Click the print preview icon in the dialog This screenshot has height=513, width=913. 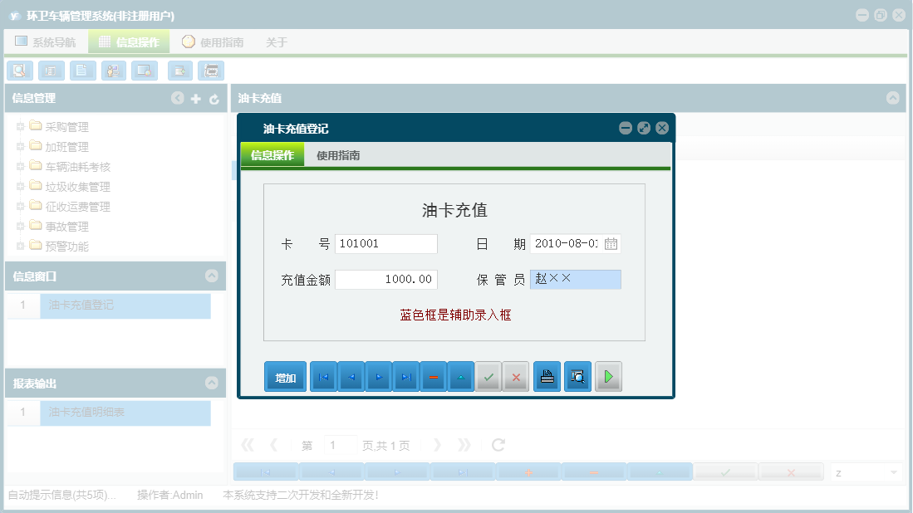577,376
